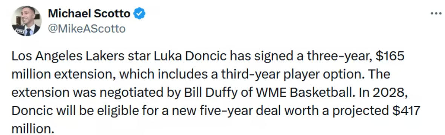Open the three-dot more options menu

coord(436,13)
